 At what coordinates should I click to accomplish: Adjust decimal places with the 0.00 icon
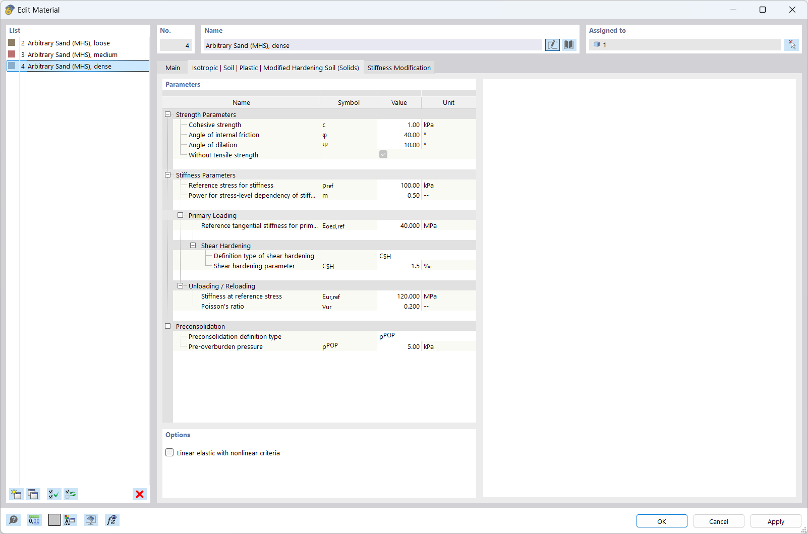pos(34,520)
